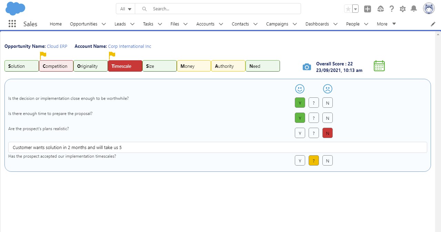Open the green calendar icon
Viewport: 441px width, 232px height.
click(x=379, y=66)
